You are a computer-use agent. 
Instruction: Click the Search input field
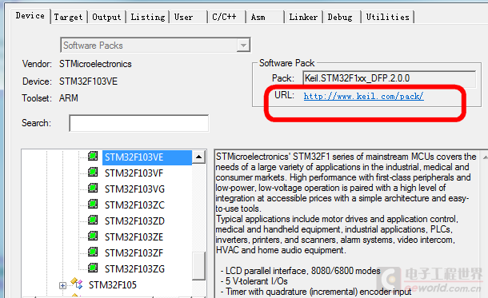[x=139, y=123]
